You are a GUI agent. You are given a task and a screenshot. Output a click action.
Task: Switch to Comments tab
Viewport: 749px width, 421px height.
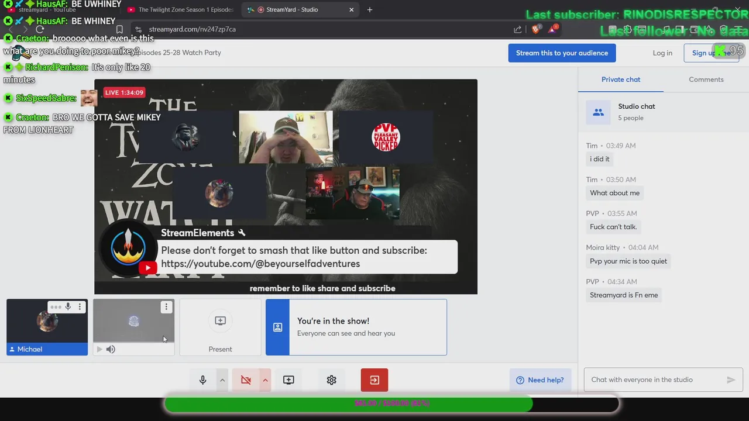point(706,80)
